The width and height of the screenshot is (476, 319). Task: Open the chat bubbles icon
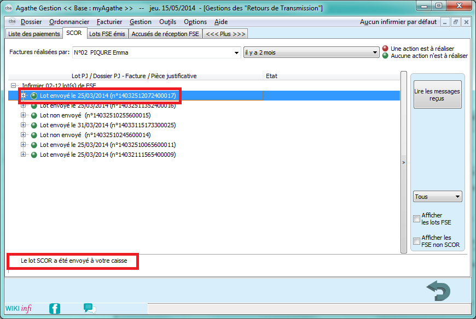pyautogui.click(x=90, y=309)
